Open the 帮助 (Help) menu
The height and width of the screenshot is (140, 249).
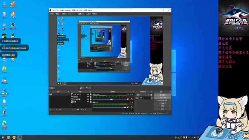95,14
